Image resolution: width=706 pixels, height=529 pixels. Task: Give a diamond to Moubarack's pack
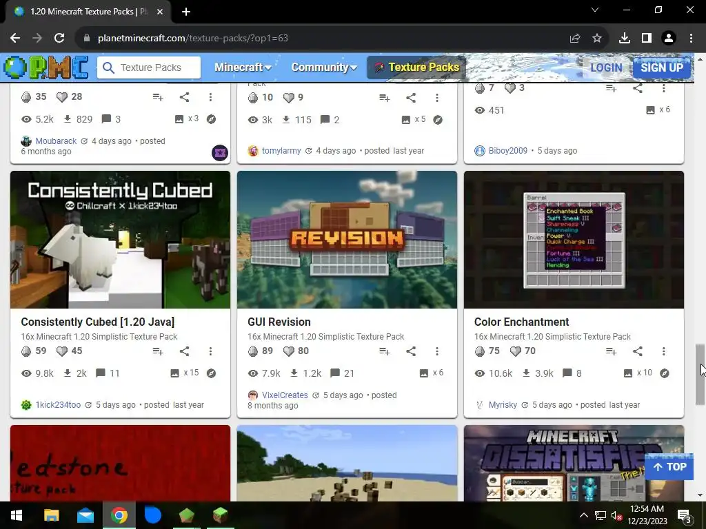click(27, 96)
